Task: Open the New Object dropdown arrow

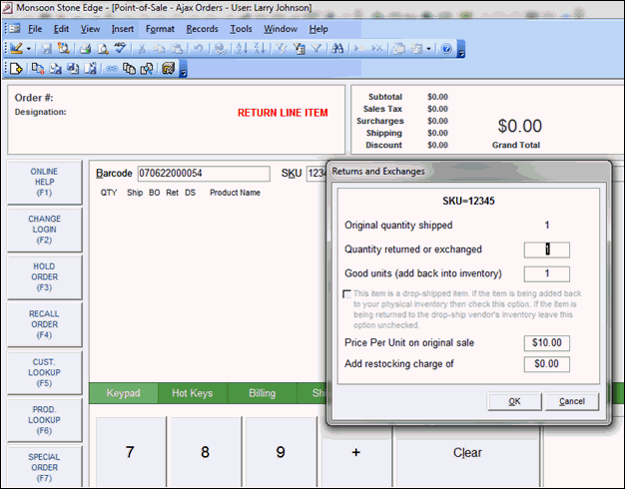Action: click(x=429, y=49)
